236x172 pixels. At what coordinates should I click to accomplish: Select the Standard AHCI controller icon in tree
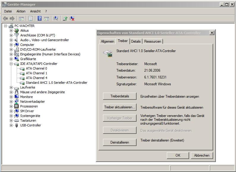pyautogui.click(x=22, y=83)
